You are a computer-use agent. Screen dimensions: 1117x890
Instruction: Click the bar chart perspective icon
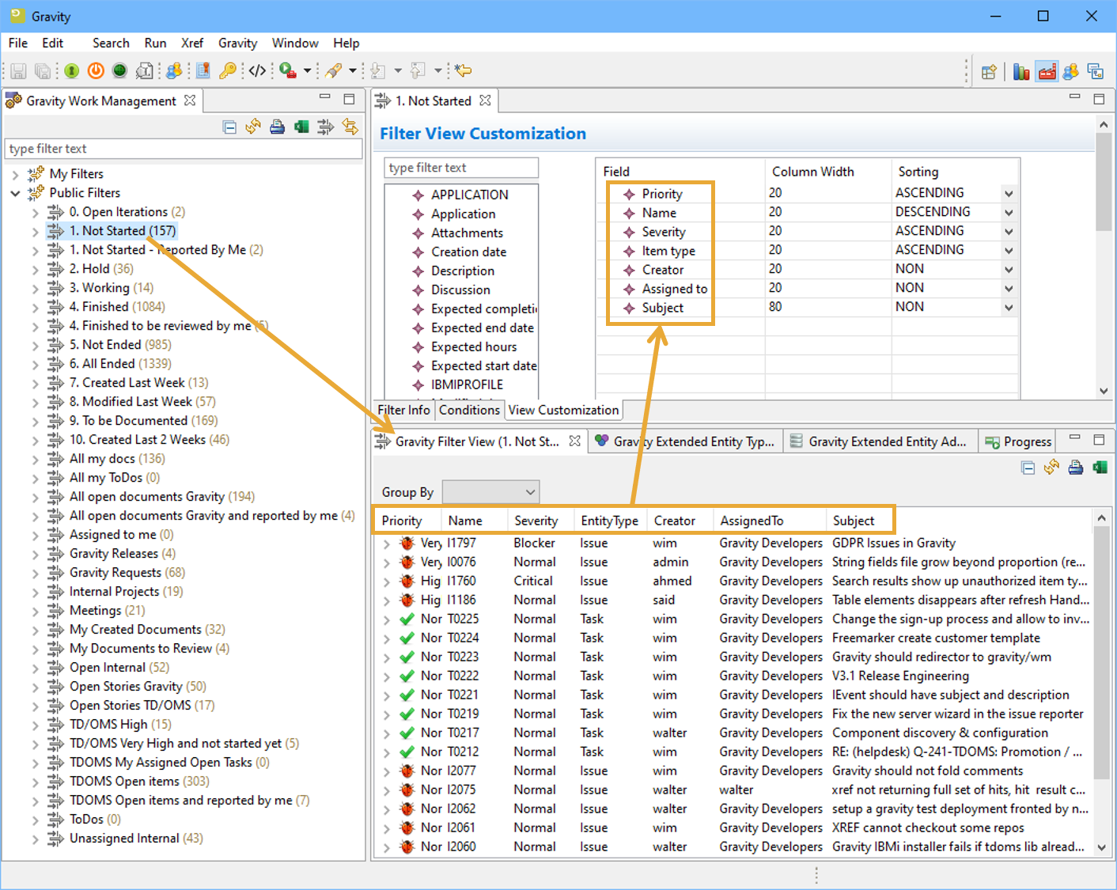pos(1021,72)
